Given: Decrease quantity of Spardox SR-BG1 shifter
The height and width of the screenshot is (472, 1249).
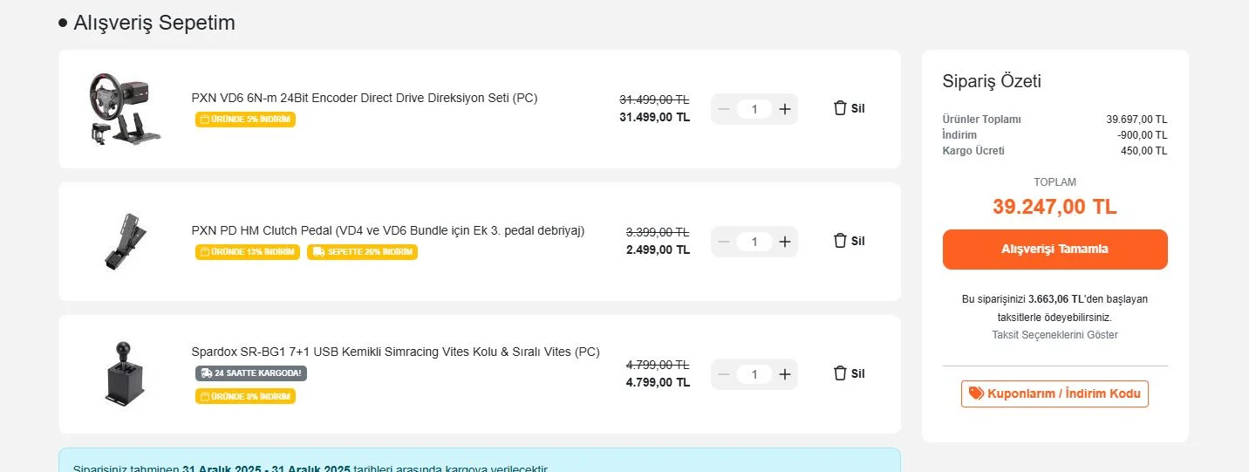Looking at the screenshot, I should coord(723,374).
